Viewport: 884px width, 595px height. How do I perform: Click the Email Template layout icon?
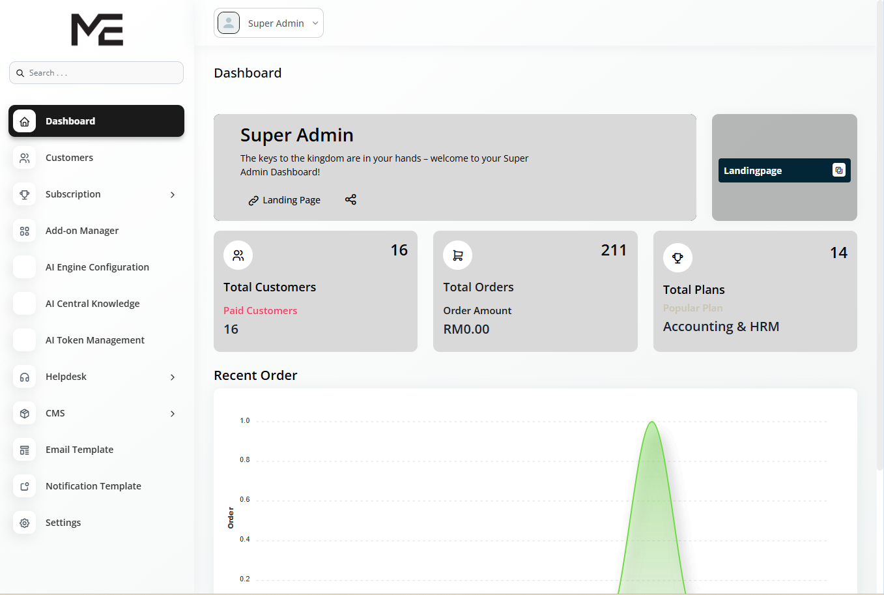[x=25, y=450]
